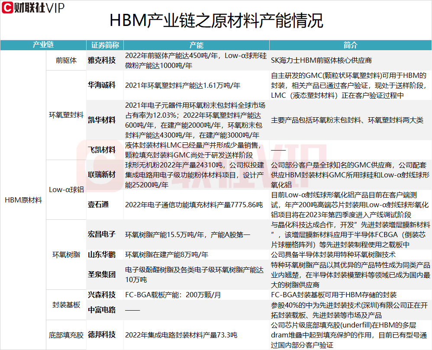This screenshot has height=350, width=432.
Task: Select stock name 德邦科技
Action: click(102, 335)
